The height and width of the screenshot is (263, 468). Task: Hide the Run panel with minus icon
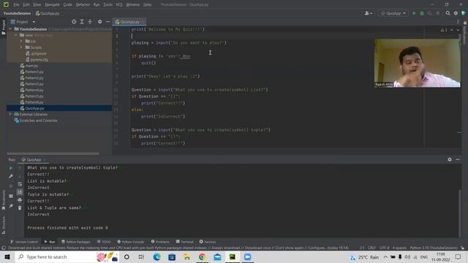click(x=458, y=160)
